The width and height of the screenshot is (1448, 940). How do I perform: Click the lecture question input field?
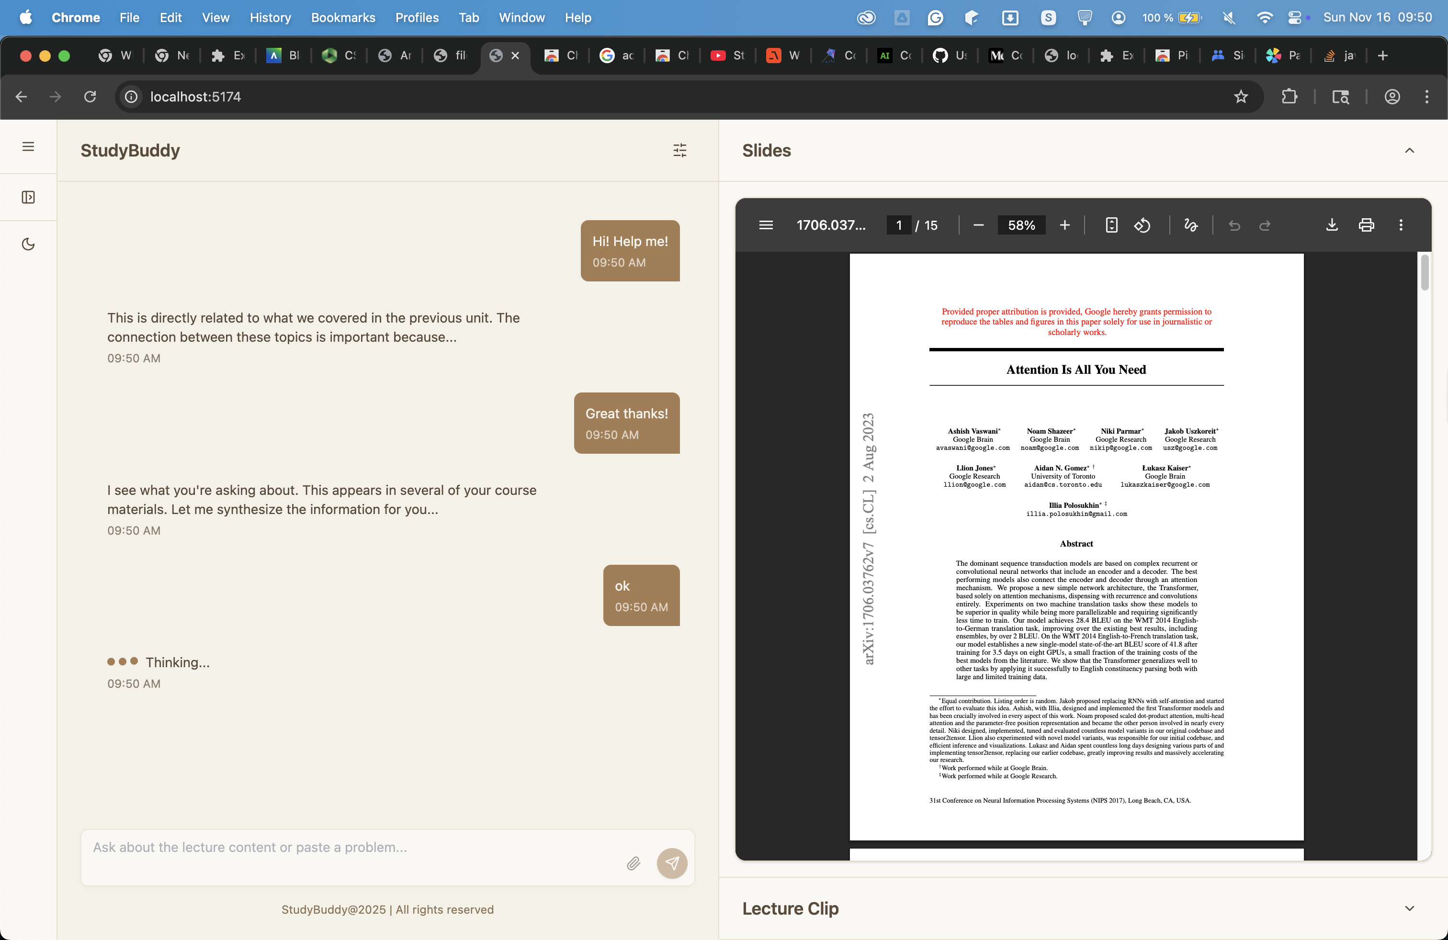point(353,848)
